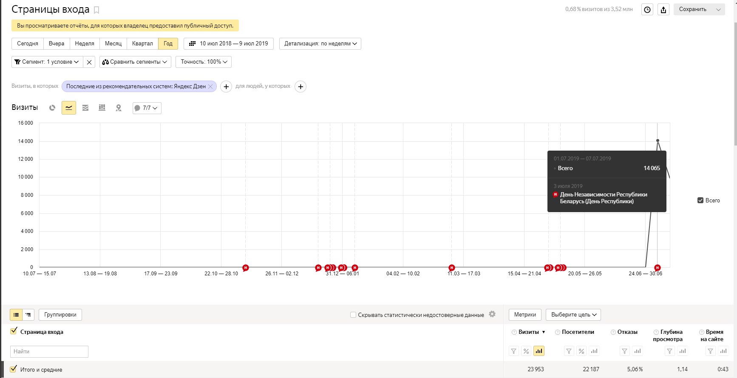Focus the Найти search field
This screenshot has height=378, width=737.
pyautogui.click(x=49, y=352)
